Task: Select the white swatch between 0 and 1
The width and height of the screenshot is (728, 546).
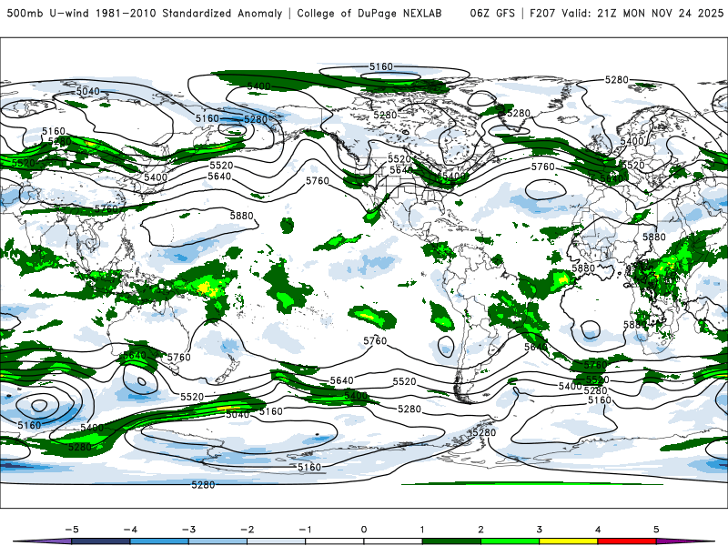Action: (x=393, y=541)
